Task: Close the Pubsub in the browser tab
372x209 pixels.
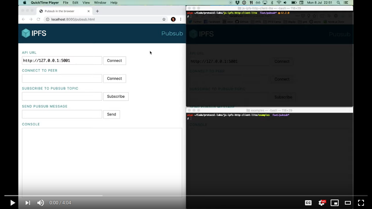Action: pos(89,11)
